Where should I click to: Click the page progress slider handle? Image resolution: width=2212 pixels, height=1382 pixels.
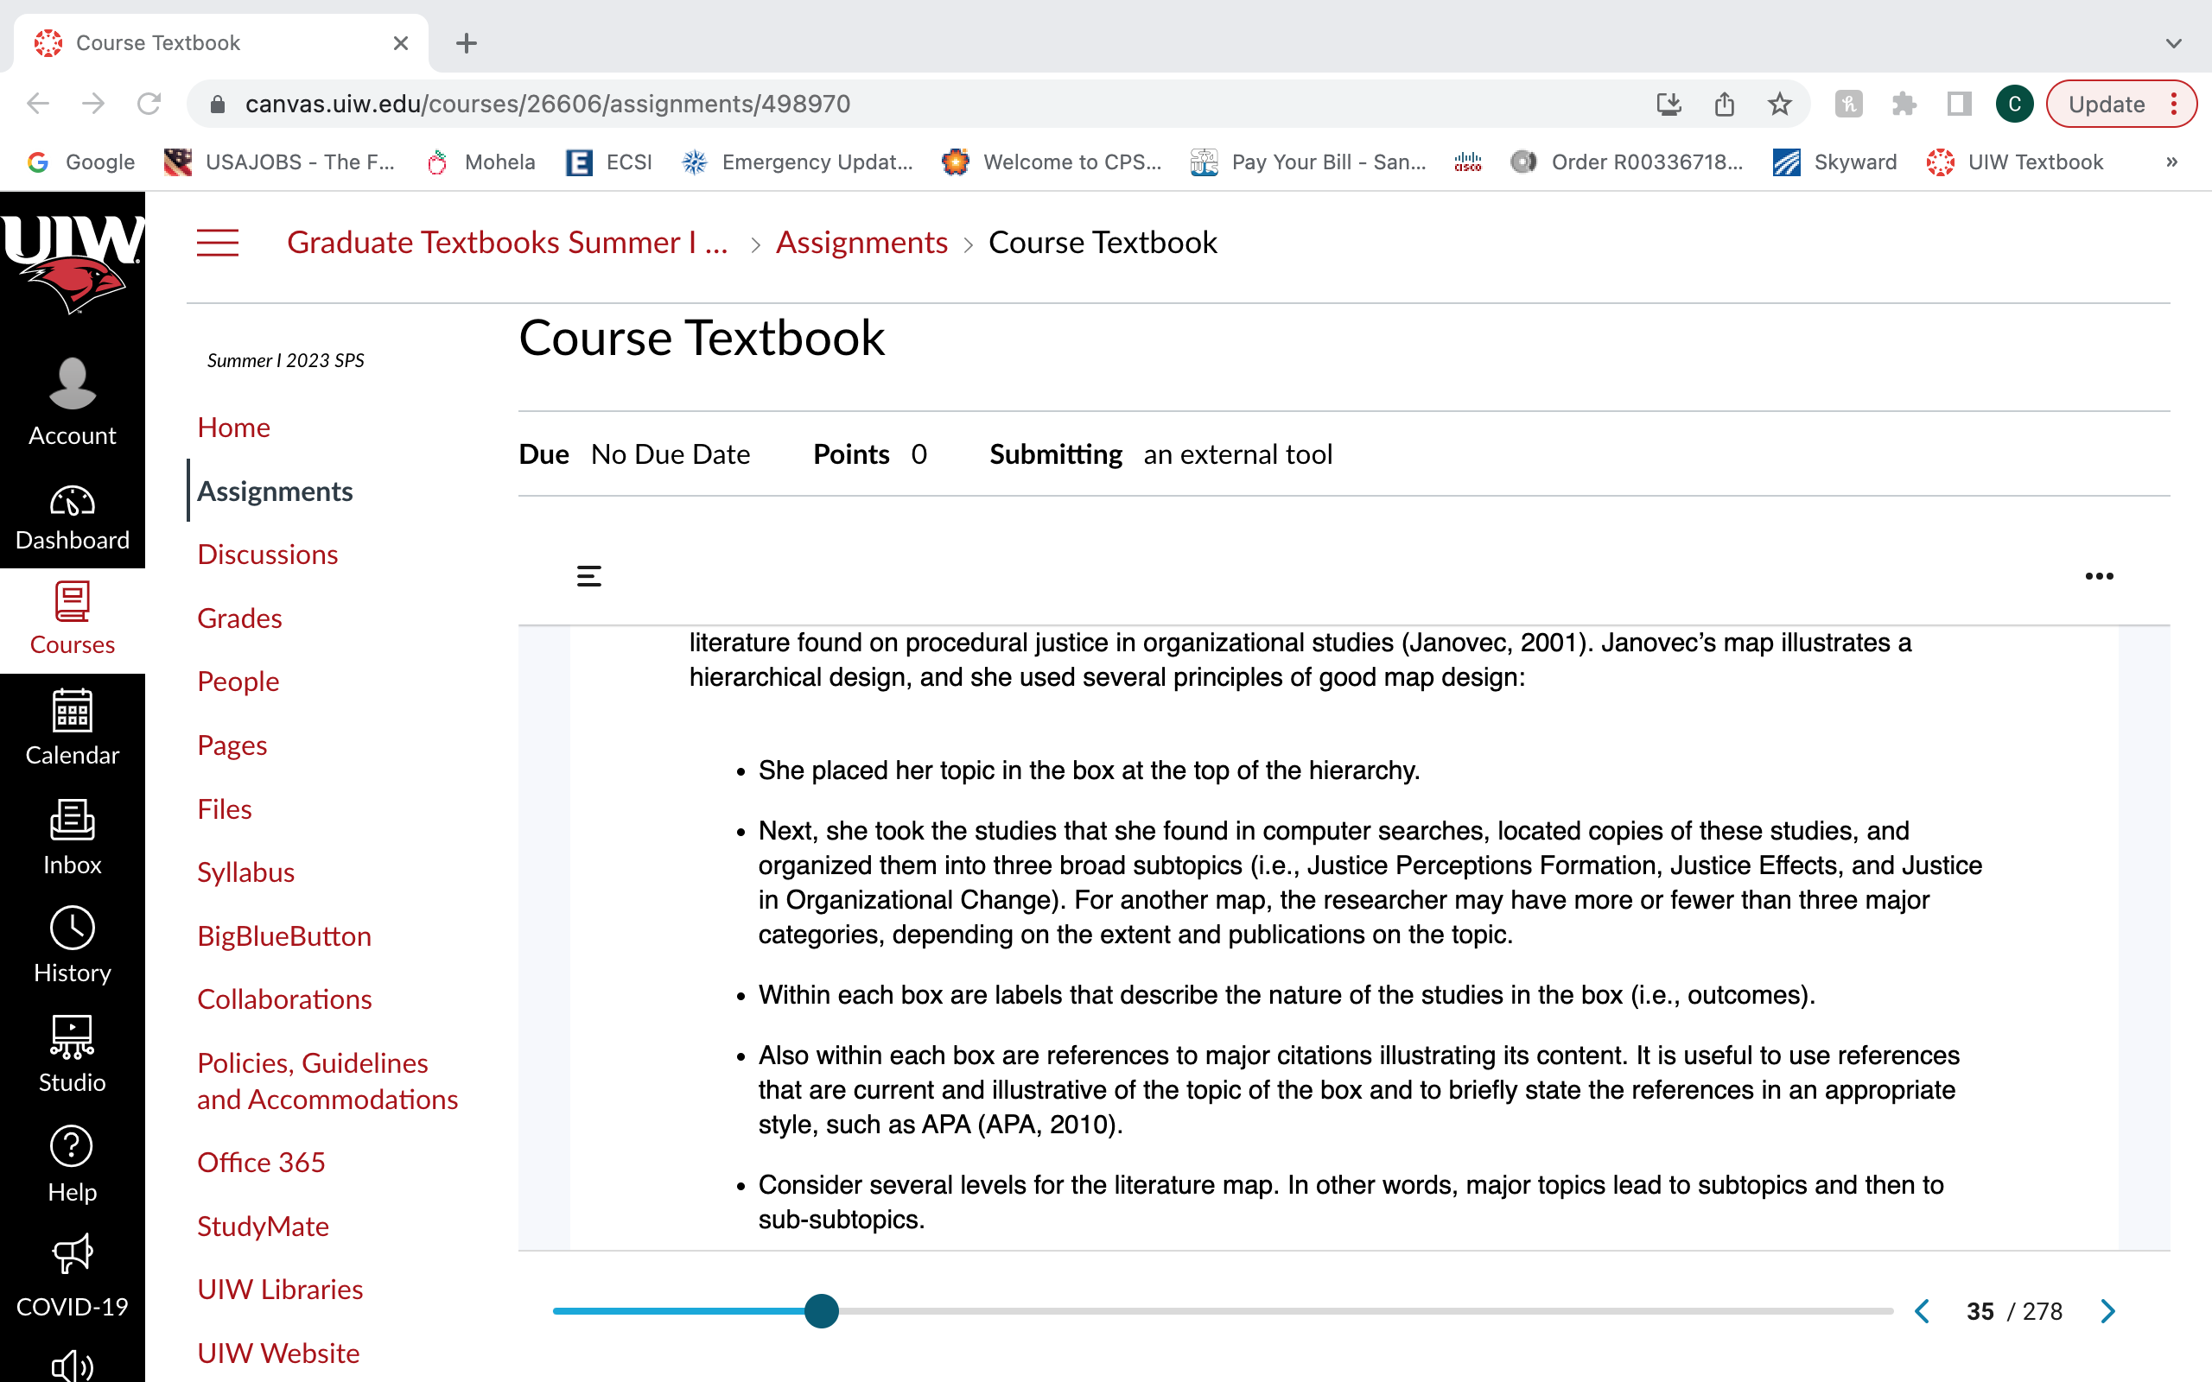tap(821, 1310)
